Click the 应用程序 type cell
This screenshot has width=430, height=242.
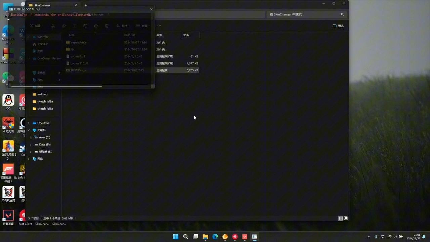(162, 70)
